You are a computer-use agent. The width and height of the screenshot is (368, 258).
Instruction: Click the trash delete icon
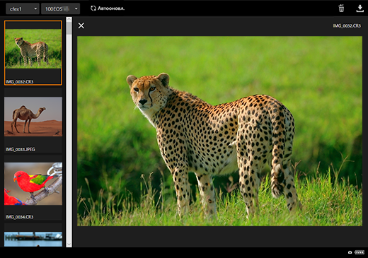point(341,8)
